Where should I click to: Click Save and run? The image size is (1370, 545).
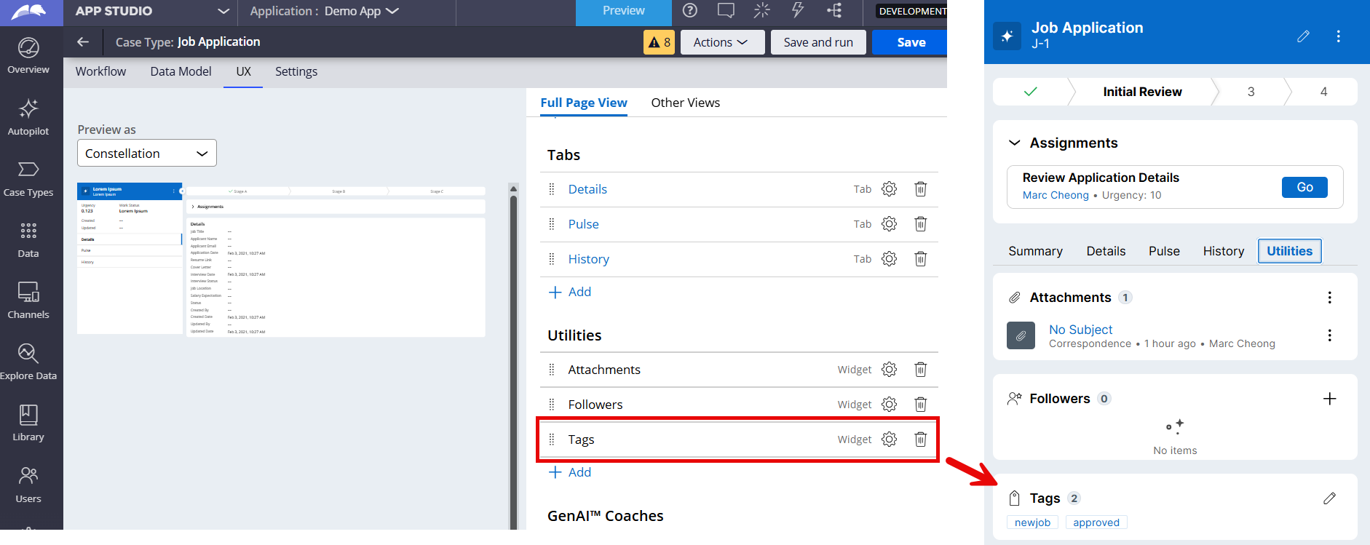pyautogui.click(x=818, y=42)
